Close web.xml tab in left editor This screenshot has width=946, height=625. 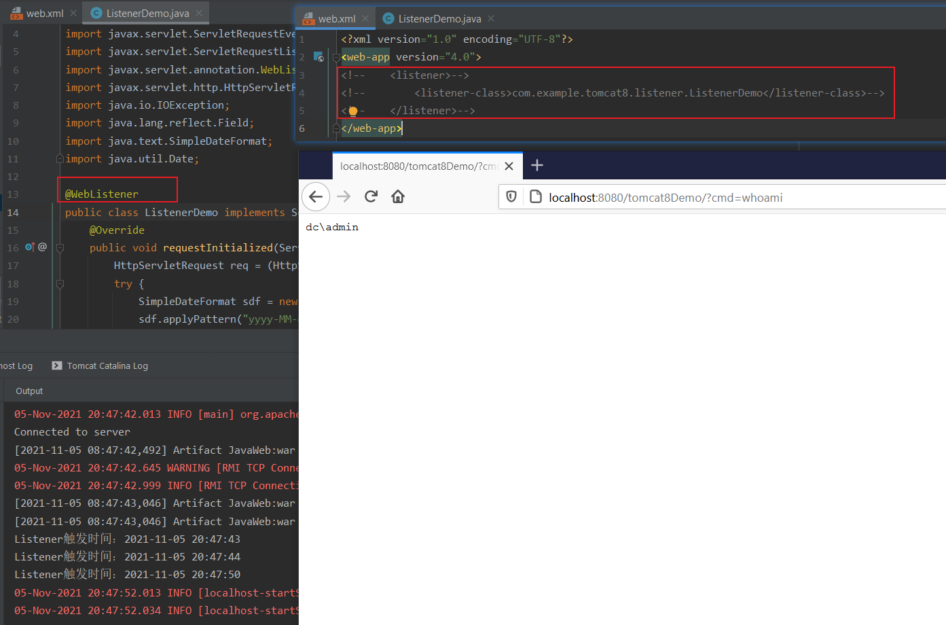73,13
